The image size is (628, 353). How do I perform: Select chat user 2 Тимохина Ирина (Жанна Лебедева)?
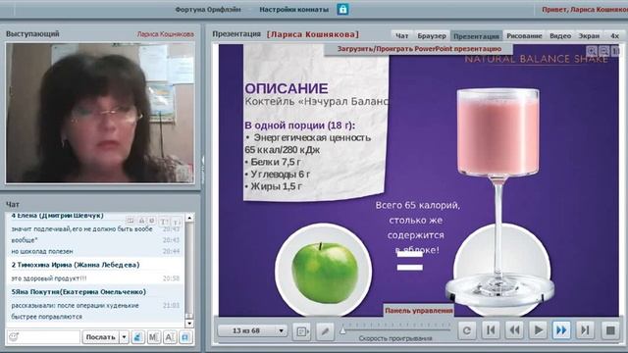(x=76, y=265)
